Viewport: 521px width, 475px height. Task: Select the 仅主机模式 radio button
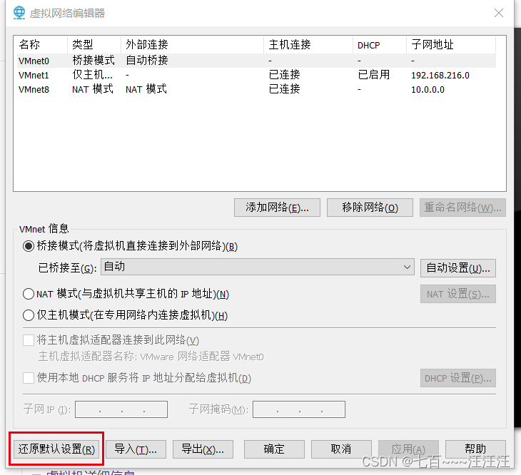[29, 315]
